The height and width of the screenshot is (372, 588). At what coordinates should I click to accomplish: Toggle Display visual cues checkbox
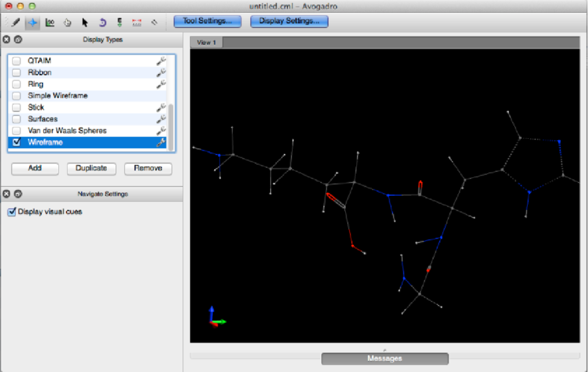(12, 212)
